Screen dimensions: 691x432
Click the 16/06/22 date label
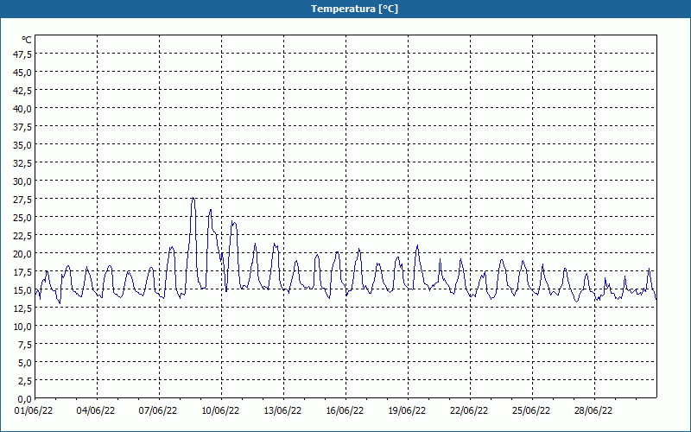pyautogui.click(x=345, y=411)
